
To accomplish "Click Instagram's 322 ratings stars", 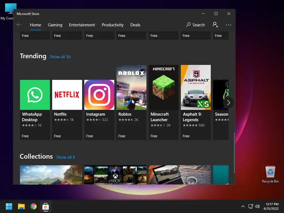I will (x=97, y=120).
